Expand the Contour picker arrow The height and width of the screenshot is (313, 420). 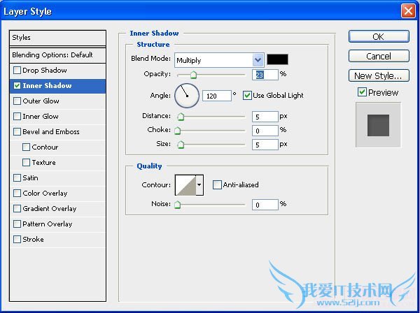point(199,185)
